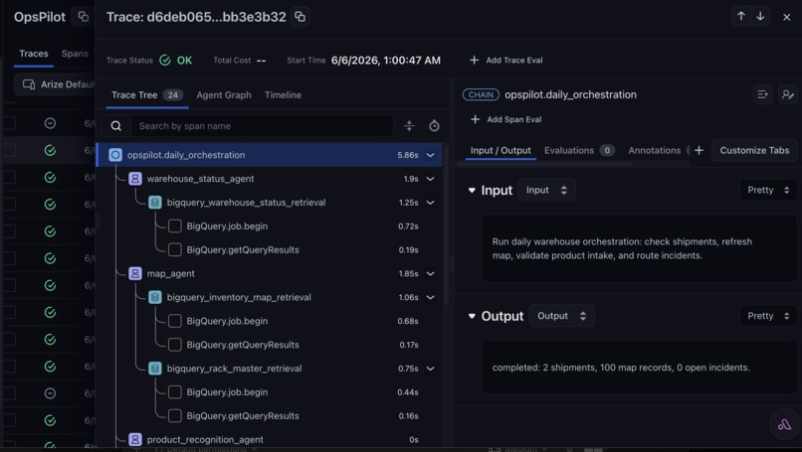The height and width of the screenshot is (452, 802).
Task: Click span icon of BigQuery.getQueryResults 0.16s
Action: 175,415
